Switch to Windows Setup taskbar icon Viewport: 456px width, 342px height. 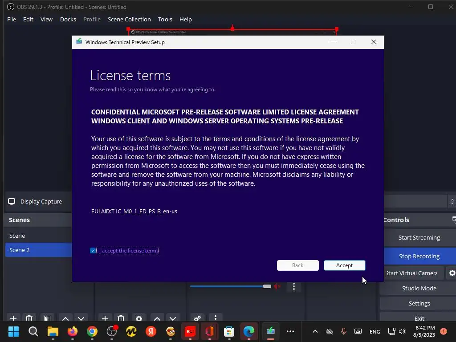[270, 331]
